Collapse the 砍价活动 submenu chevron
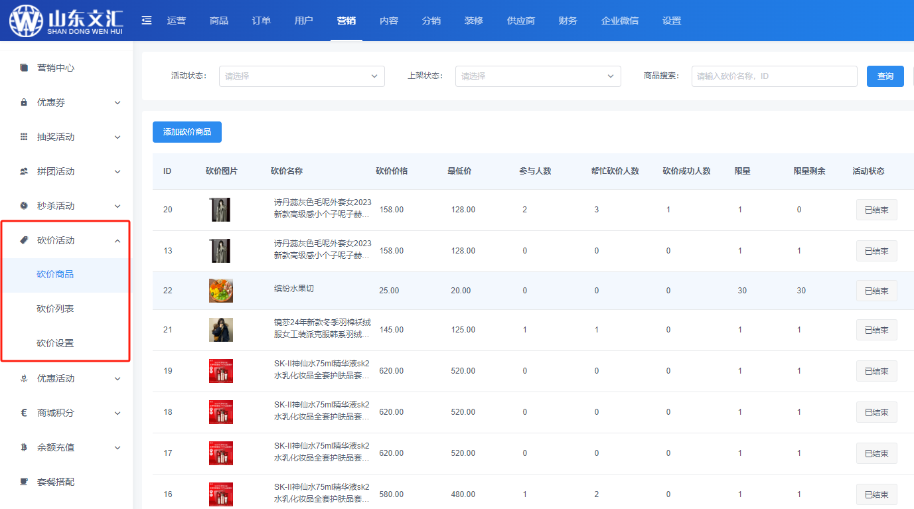Screen dimensions: 914x509 pyautogui.click(x=117, y=241)
